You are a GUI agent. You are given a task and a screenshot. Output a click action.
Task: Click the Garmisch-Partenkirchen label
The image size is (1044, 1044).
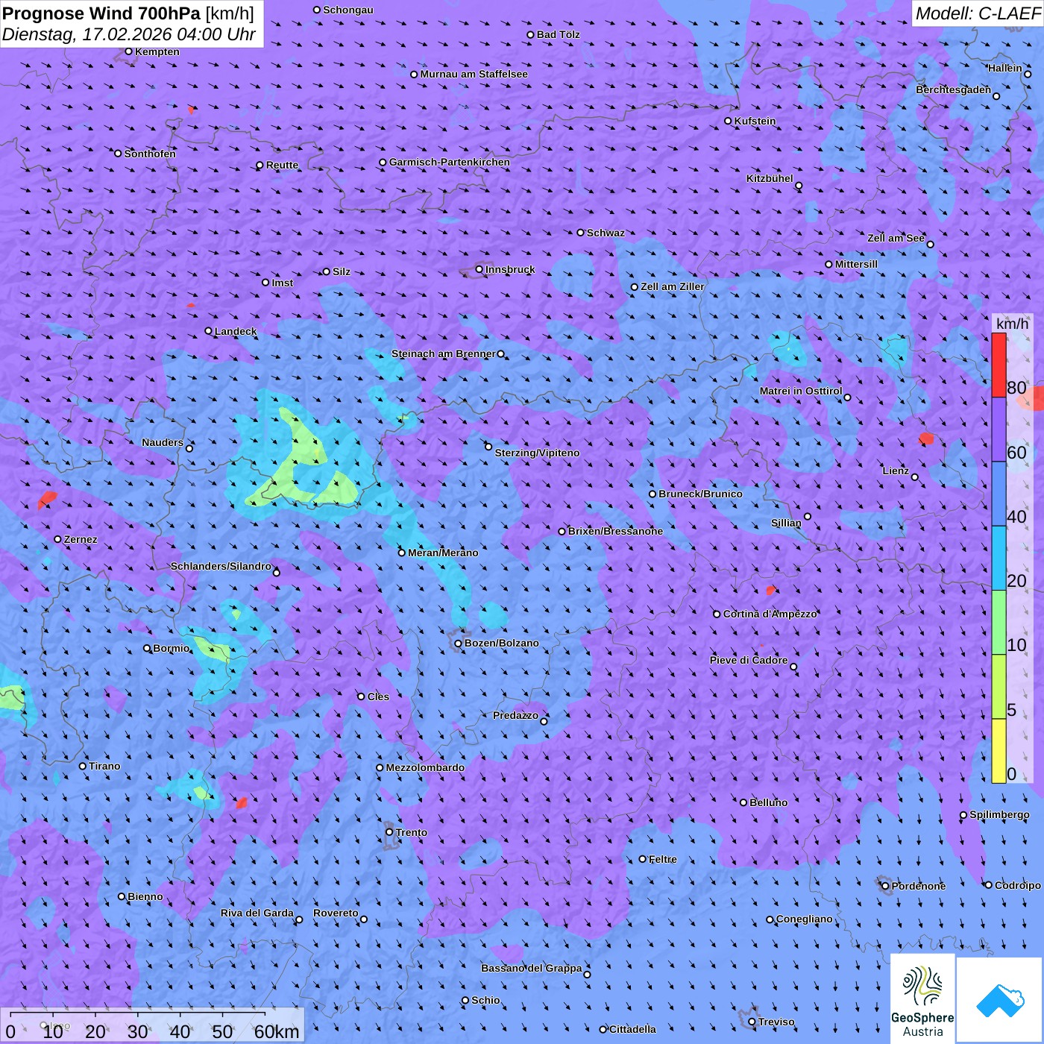point(449,162)
